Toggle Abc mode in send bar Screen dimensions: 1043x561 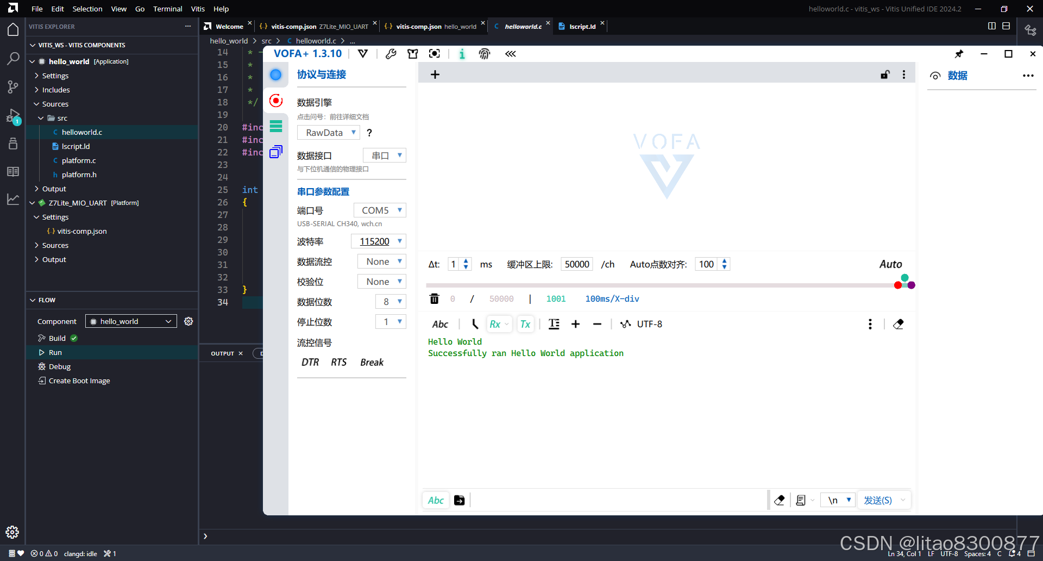pos(436,500)
